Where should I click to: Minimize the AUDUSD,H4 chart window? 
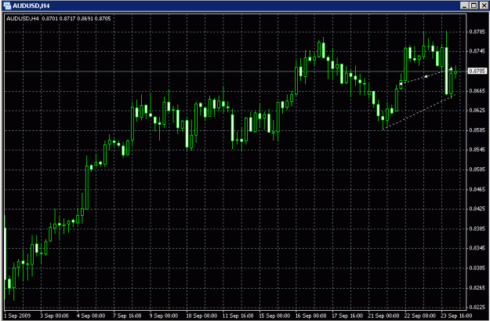click(x=464, y=5)
